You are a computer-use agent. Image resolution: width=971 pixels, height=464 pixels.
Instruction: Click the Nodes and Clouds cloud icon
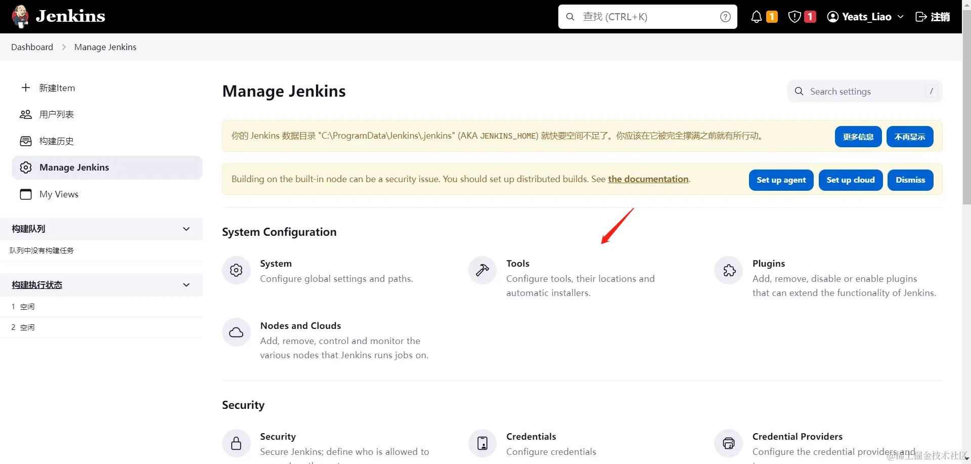[x=236, y=332]
